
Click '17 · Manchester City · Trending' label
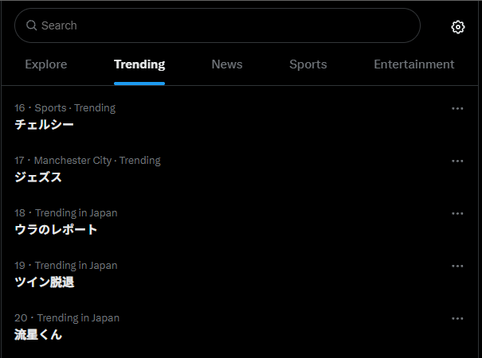tap(88, 161)
